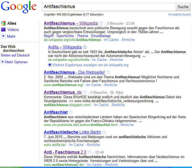Click the Alles search category icon

coord(3,23)
